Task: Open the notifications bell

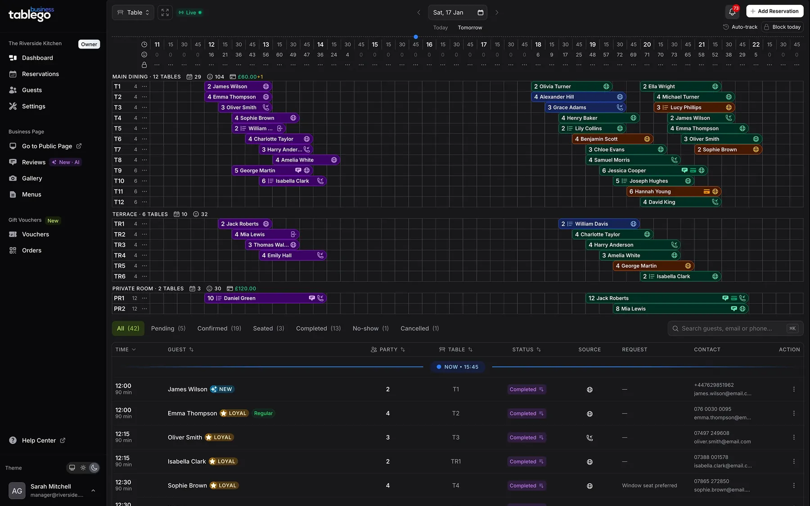Action: pos(732,12)
